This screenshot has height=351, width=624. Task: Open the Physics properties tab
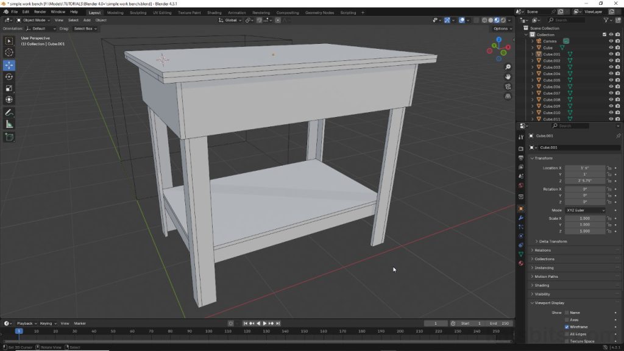(521, 236)
